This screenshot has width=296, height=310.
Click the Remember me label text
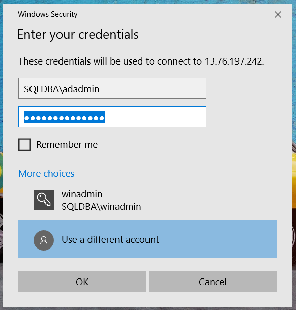tap(67, 145)
